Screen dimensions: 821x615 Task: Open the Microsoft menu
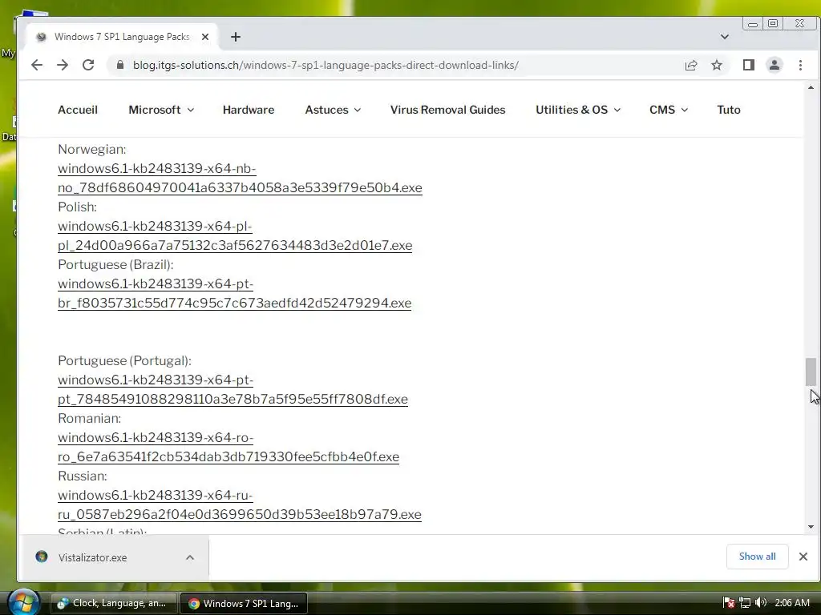tap(155, 110)
